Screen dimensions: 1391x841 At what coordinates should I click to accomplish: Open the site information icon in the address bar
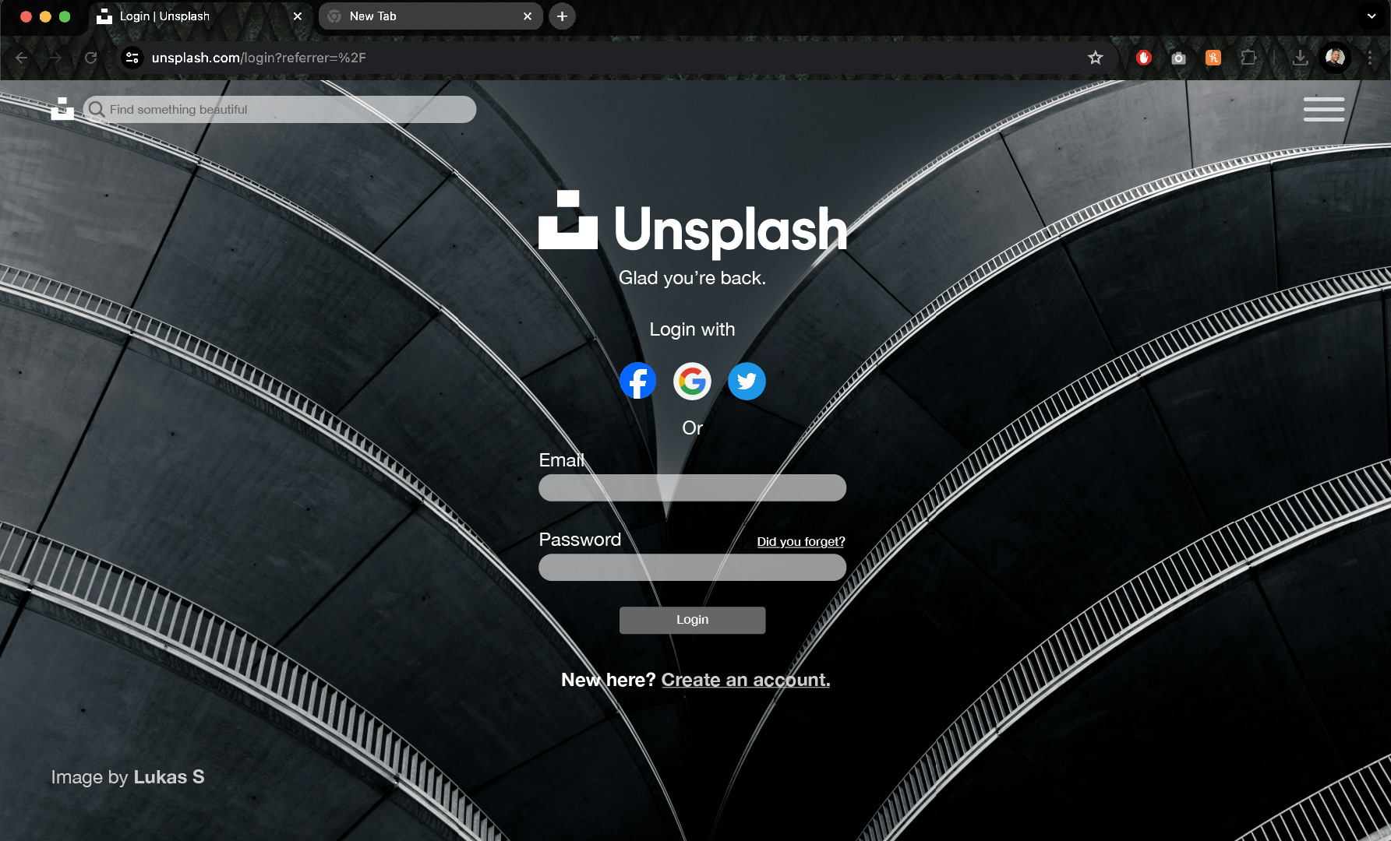tap(132, 58)
